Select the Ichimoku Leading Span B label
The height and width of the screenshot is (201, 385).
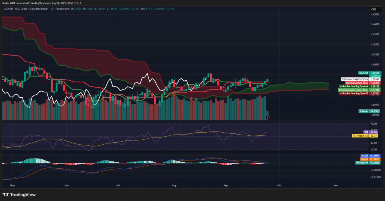point(353,93)
